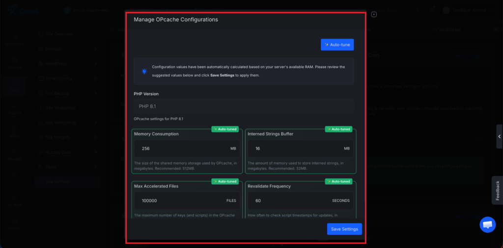Click the Auto-tune button
Viewport: 503px width, 248px height.
pyautogui.click(x=337, y=45)
